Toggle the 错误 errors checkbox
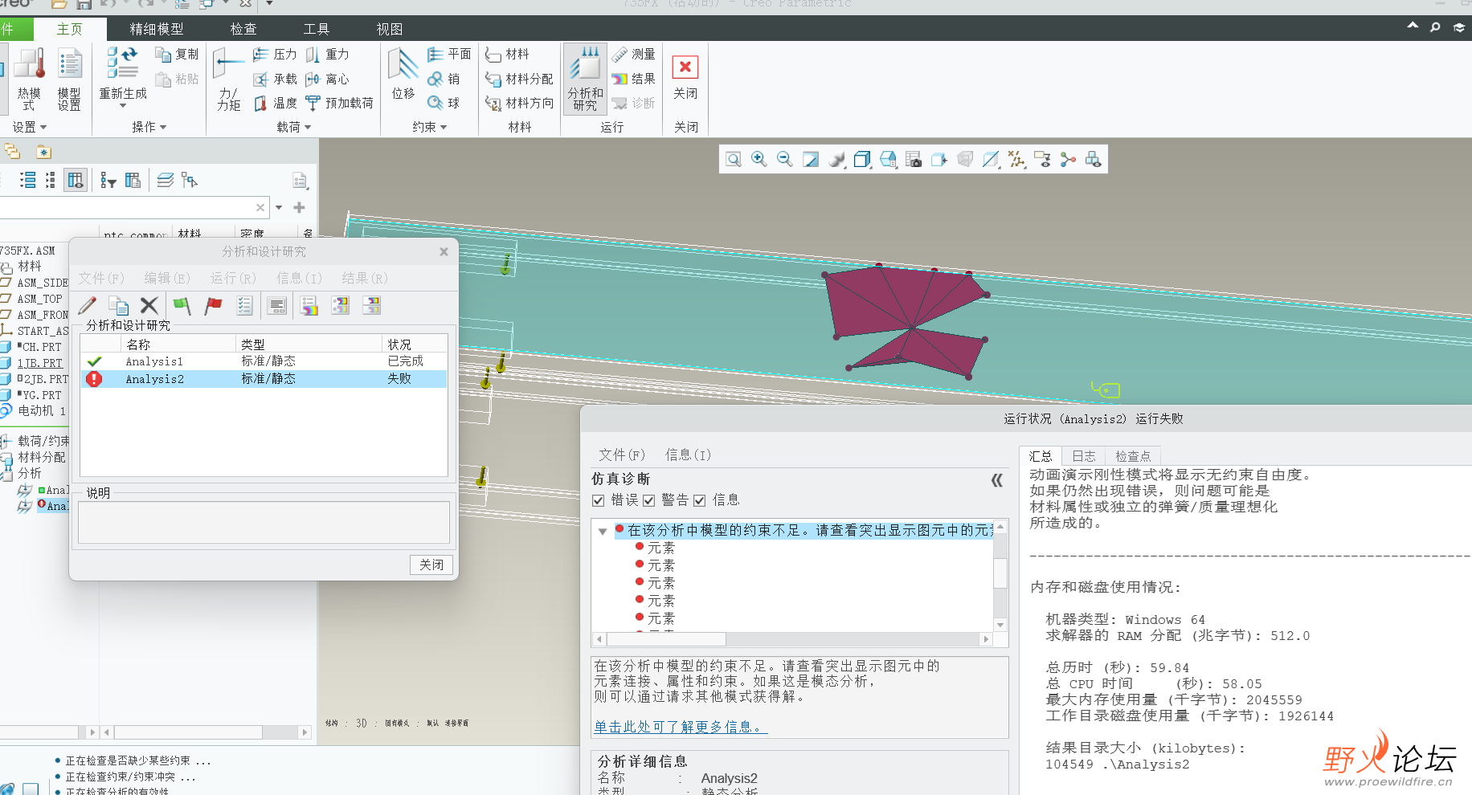1472x795 pixels. pyautogui.click(x=598, y=500)
